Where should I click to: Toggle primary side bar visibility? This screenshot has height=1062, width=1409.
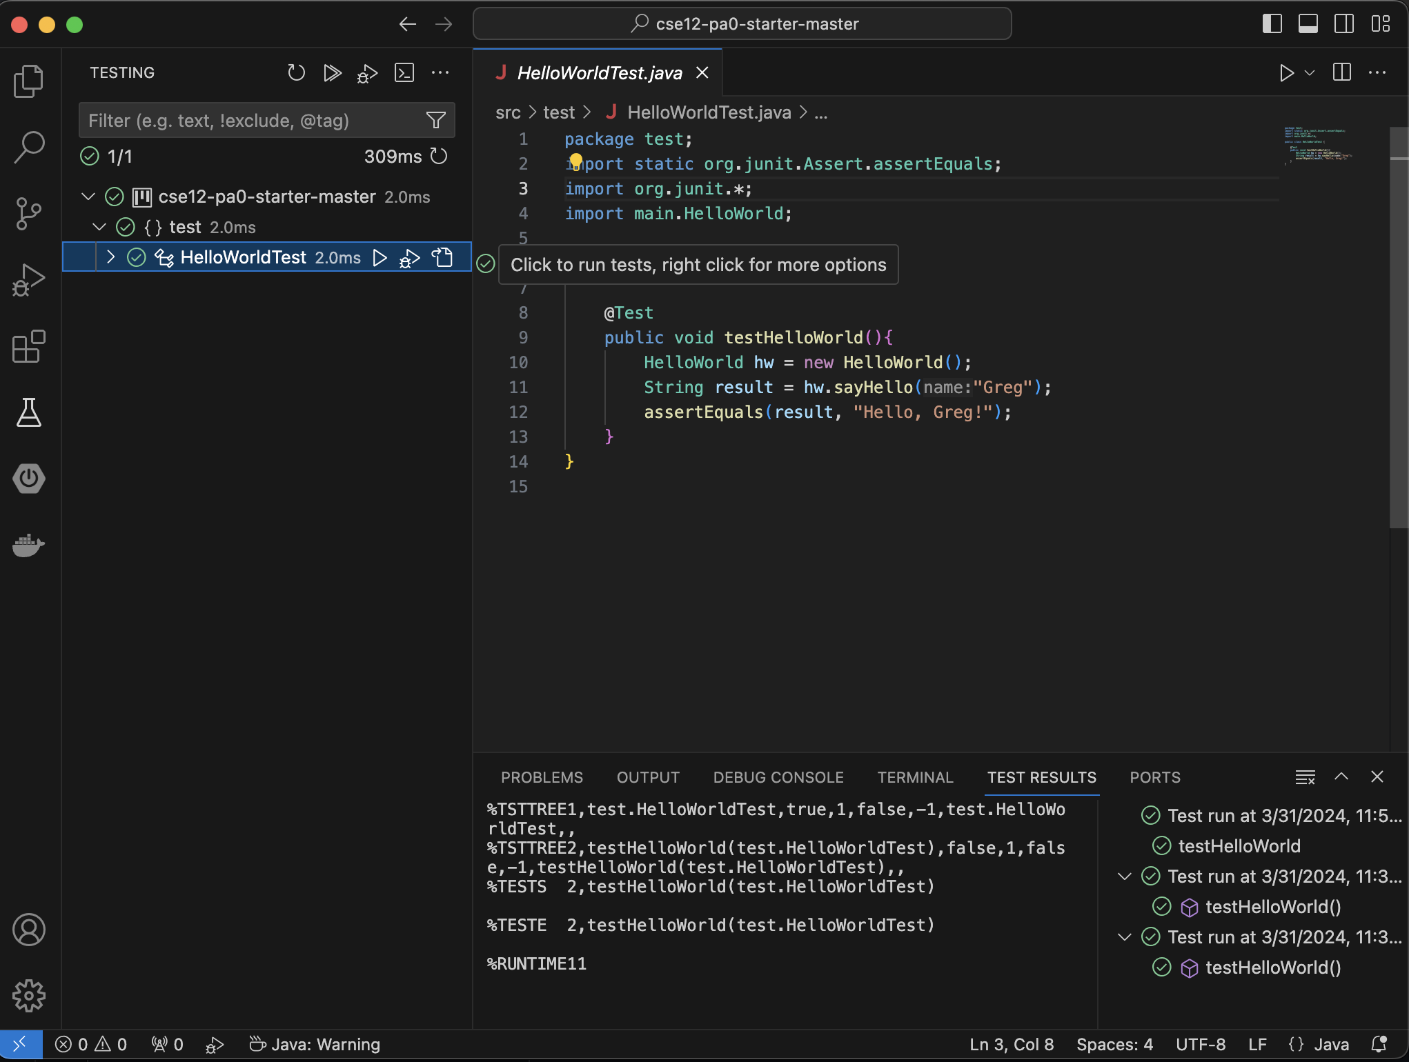[x=1272, y=24]
